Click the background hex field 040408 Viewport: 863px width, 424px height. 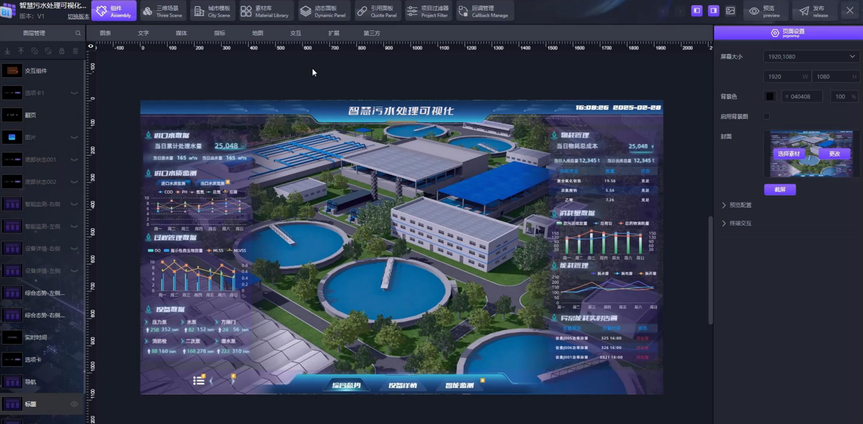(x=802, y=96)
